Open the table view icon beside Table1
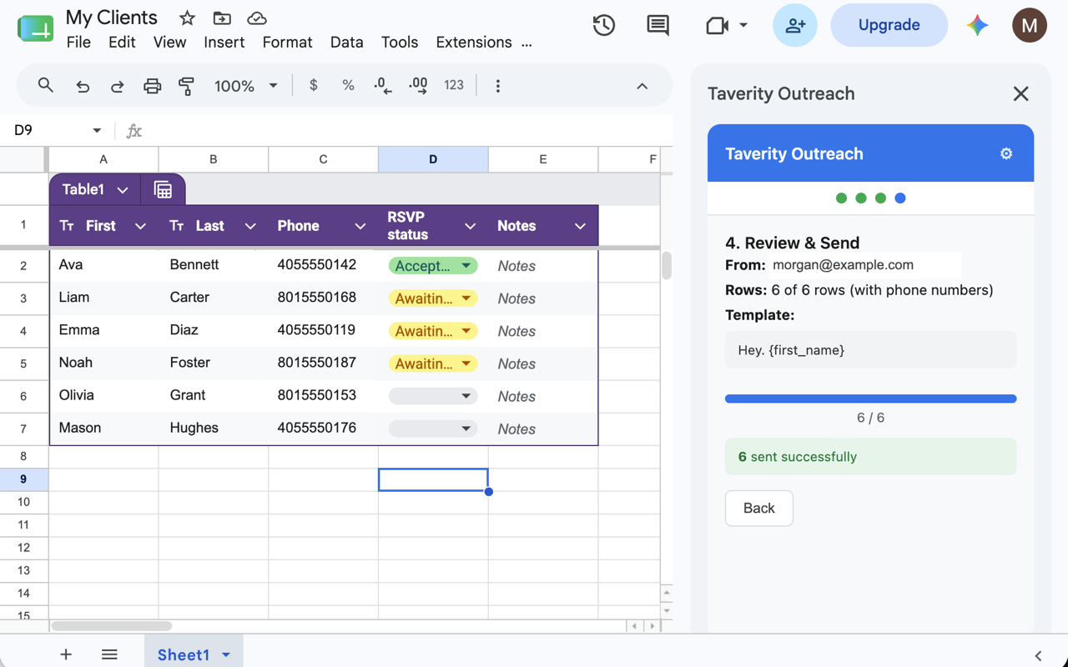 (163, 190)
